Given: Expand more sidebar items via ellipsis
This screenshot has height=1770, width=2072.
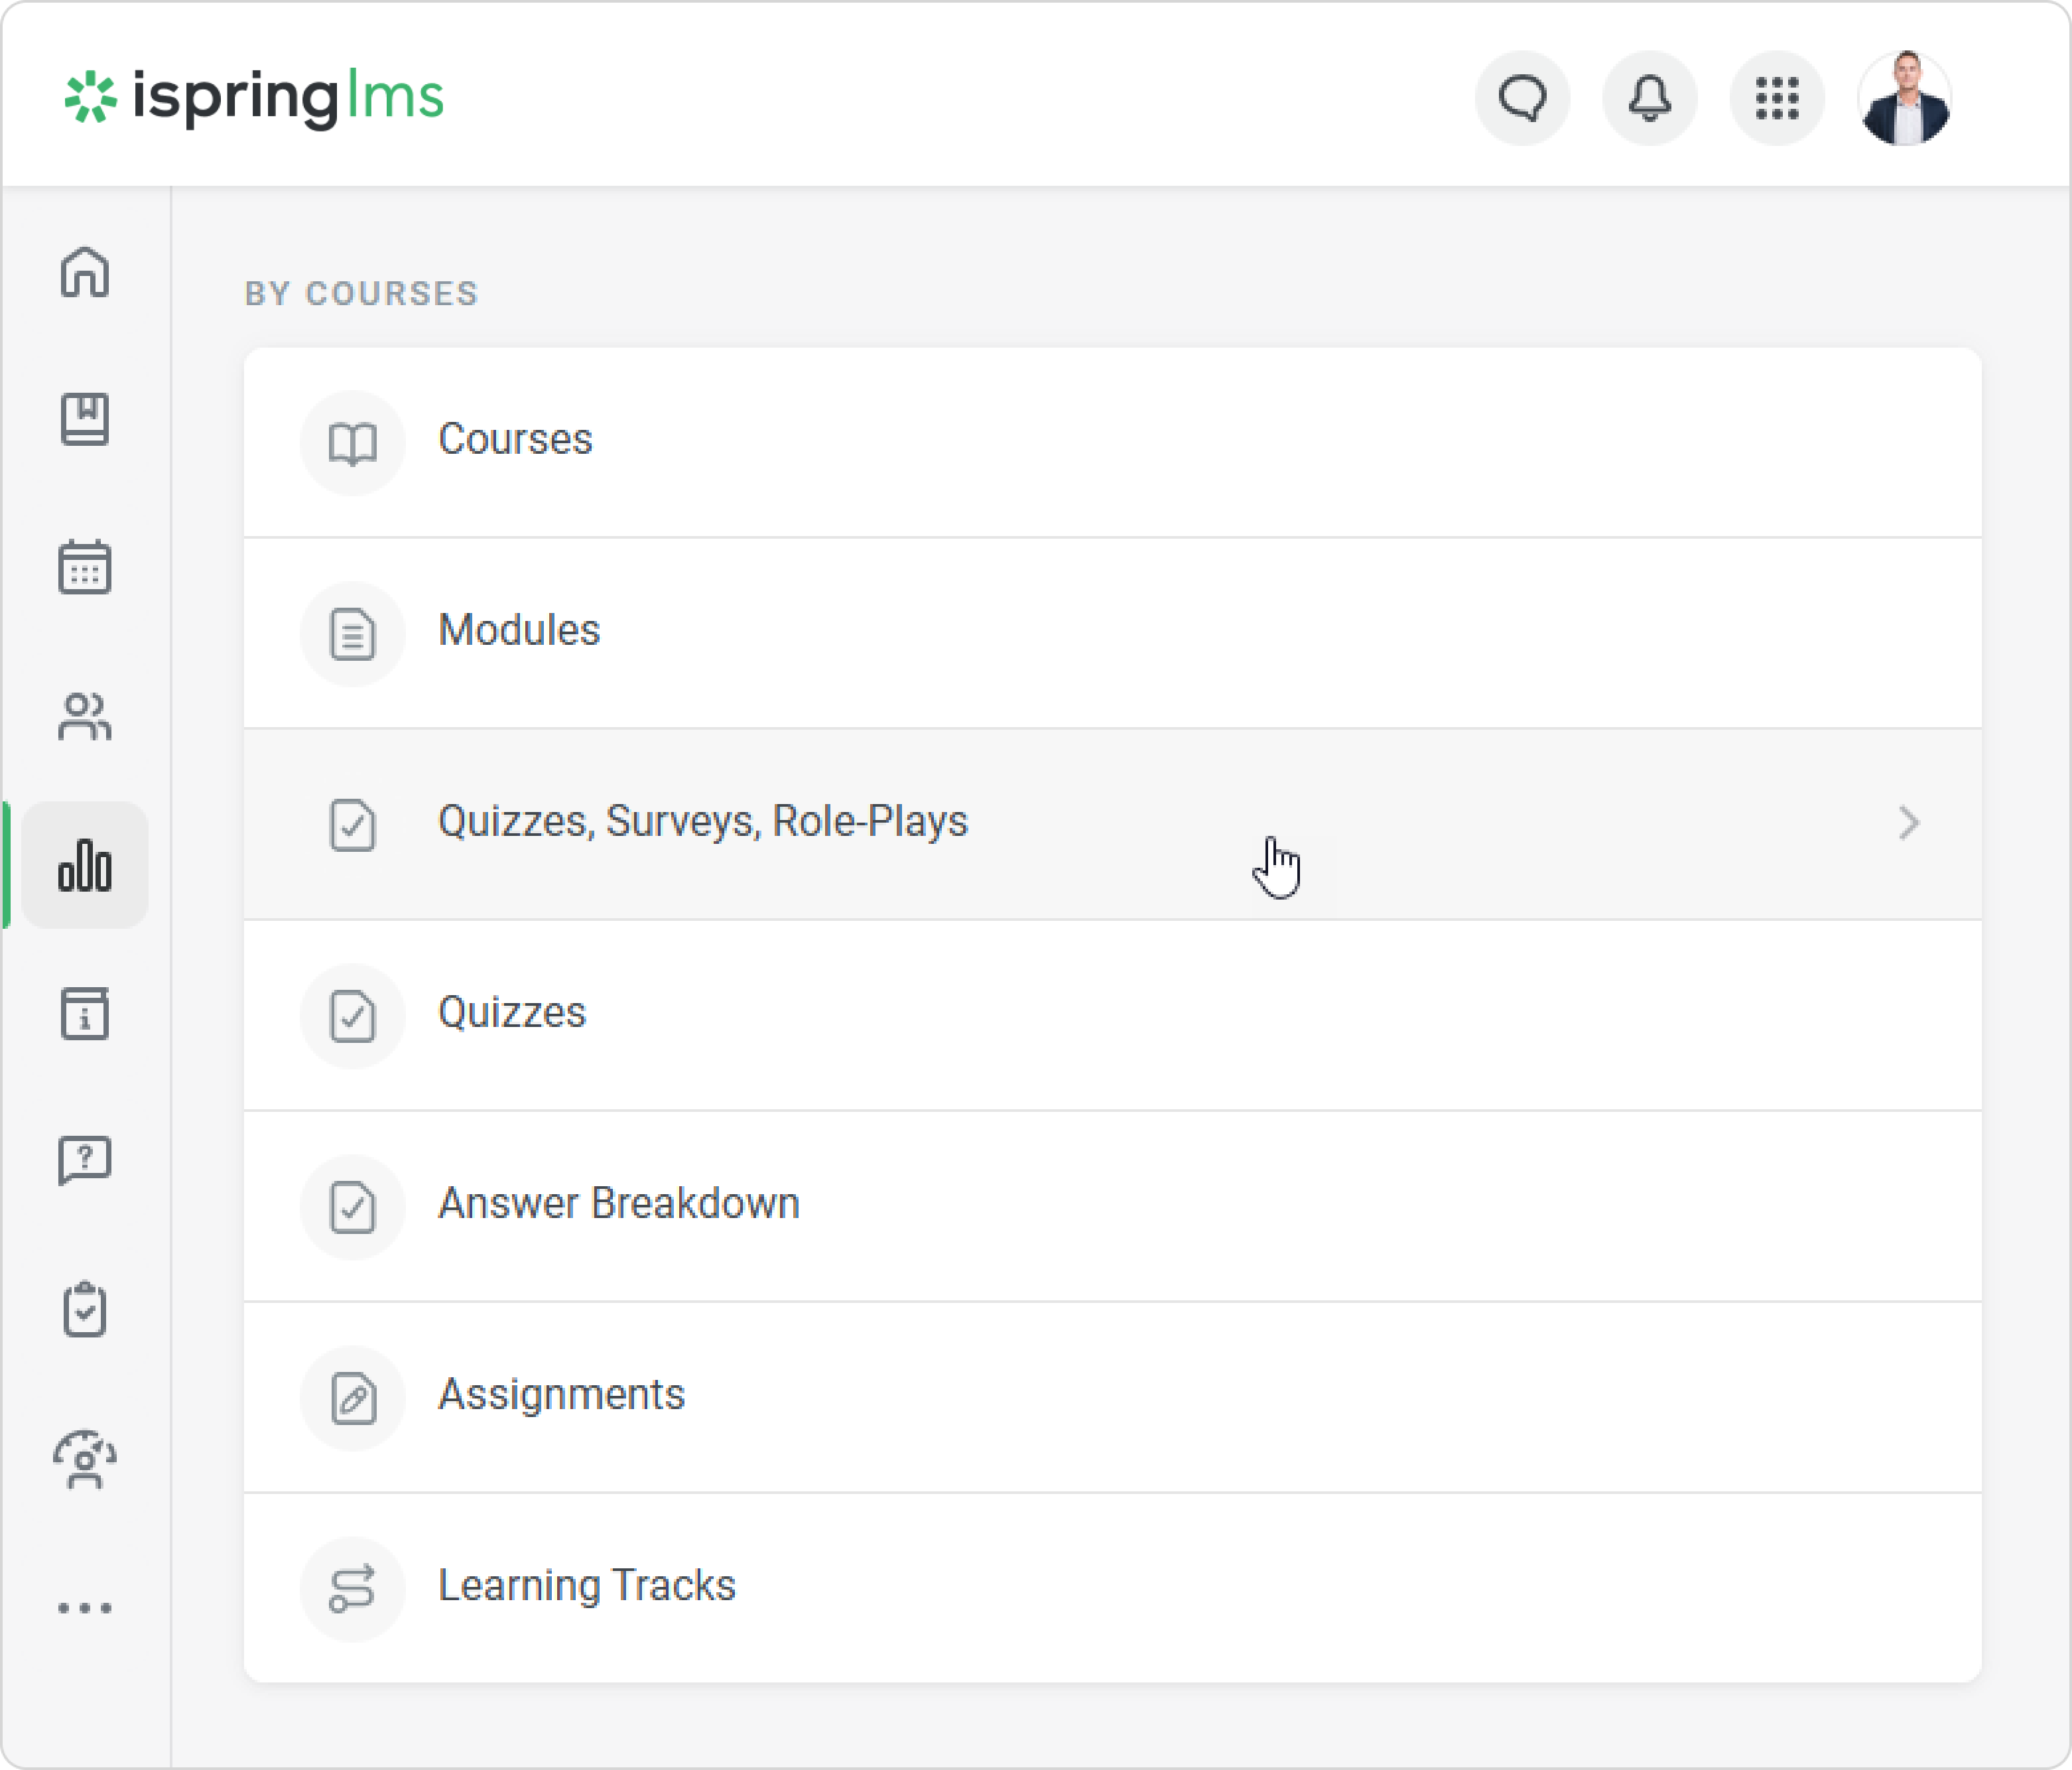Looking at the screenshot, I should [x=85, y=1608].
